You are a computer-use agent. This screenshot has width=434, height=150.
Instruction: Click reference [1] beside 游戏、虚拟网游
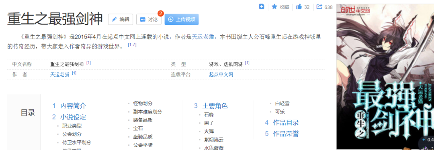247,63
